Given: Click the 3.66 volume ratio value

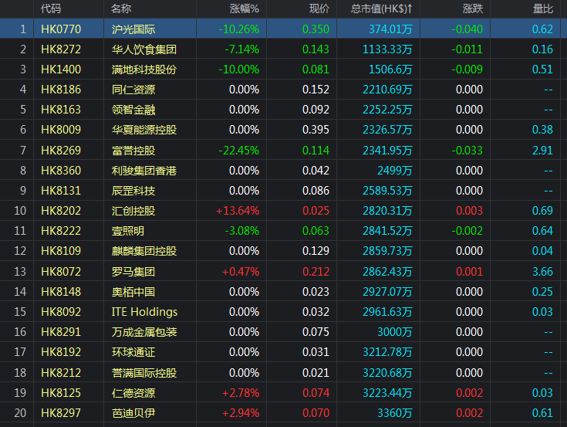Looking at the screenshot, I should pos(542,271).
